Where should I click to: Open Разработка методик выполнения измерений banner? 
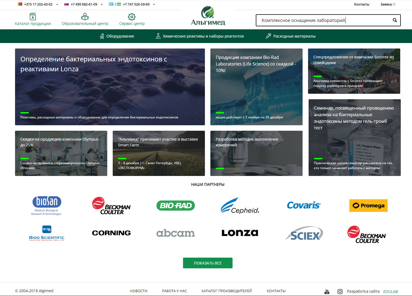tap(256, 153)
